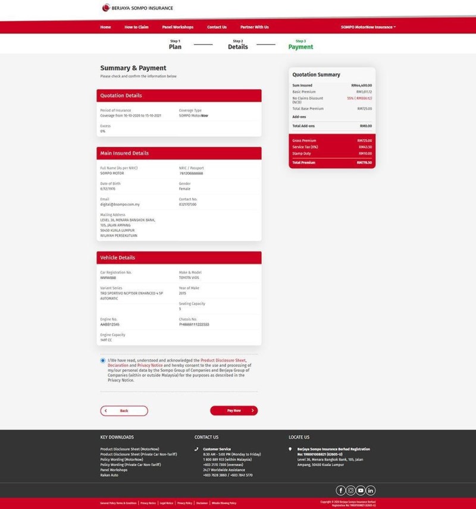The image size is (476, 509).
Task: Open Partner With Us menu item
Action: tap(255, 27)
